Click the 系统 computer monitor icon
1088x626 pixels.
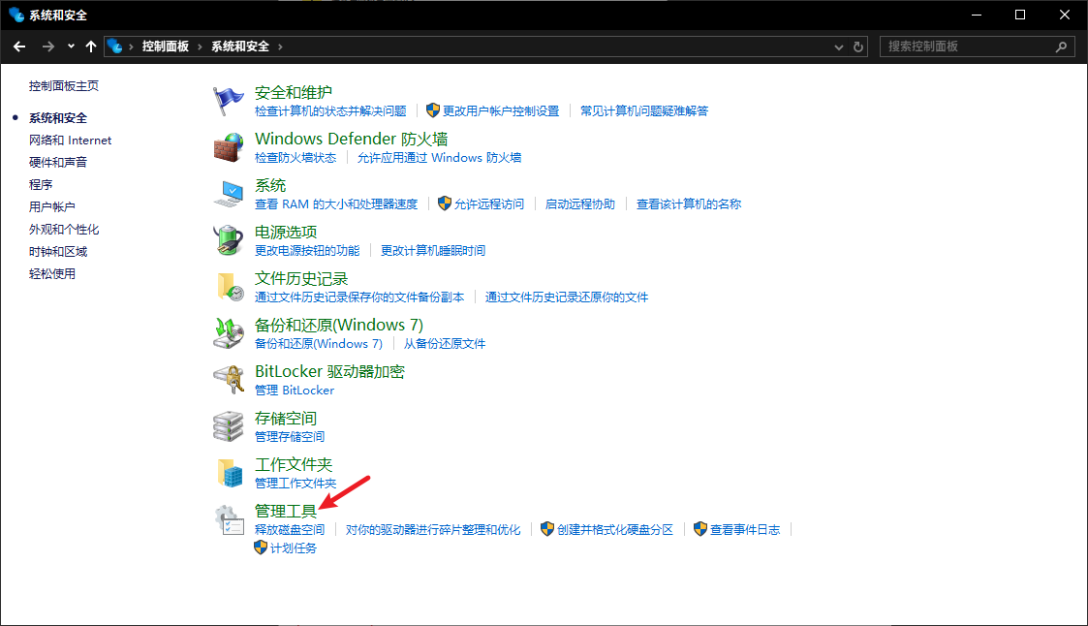228,195
